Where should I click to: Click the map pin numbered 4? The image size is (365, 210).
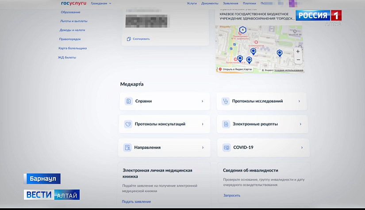(x=242, y=30)
